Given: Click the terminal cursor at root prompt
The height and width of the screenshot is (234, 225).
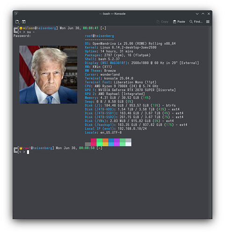Looking at the screenshot, I should 28,152.
